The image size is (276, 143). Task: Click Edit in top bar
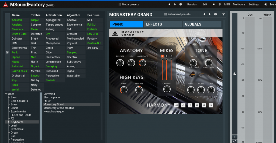click(x=205, y=4)
